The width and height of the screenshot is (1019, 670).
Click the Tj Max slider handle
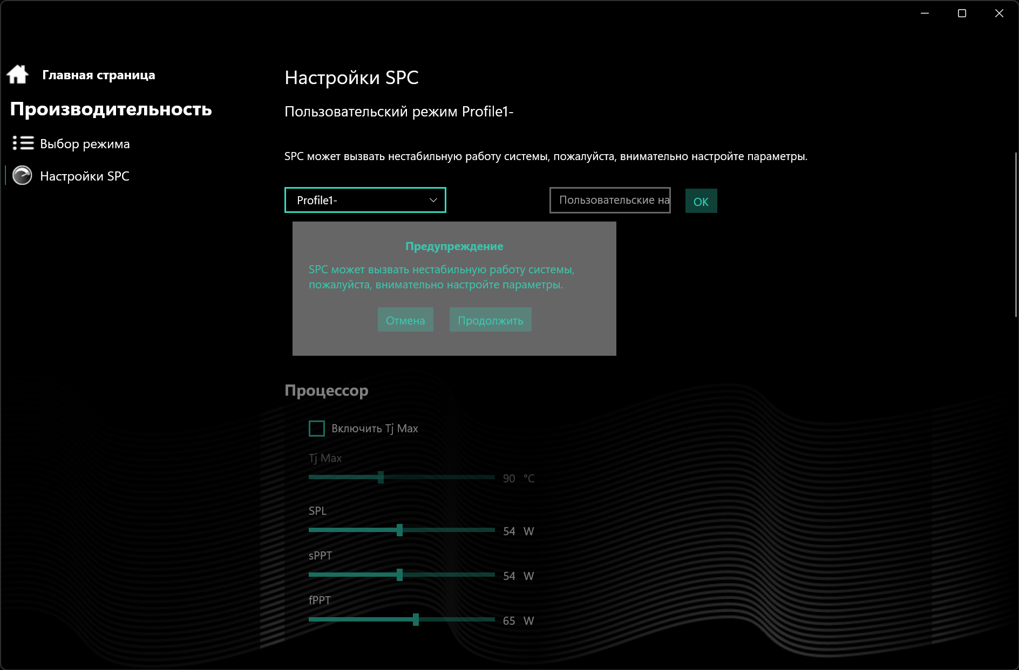pyautogui.click(x=381, y=477)
